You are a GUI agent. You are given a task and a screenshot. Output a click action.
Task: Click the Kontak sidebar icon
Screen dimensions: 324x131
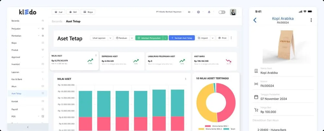tap(43, 101)
